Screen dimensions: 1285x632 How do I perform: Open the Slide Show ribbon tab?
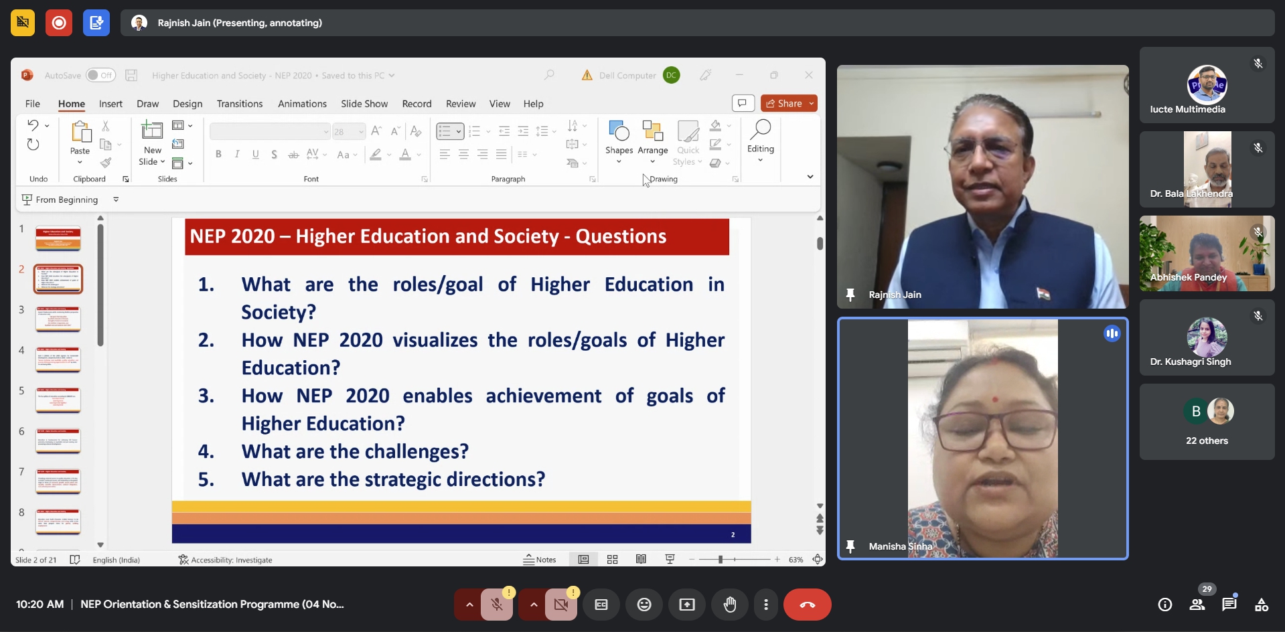[364, 104]
